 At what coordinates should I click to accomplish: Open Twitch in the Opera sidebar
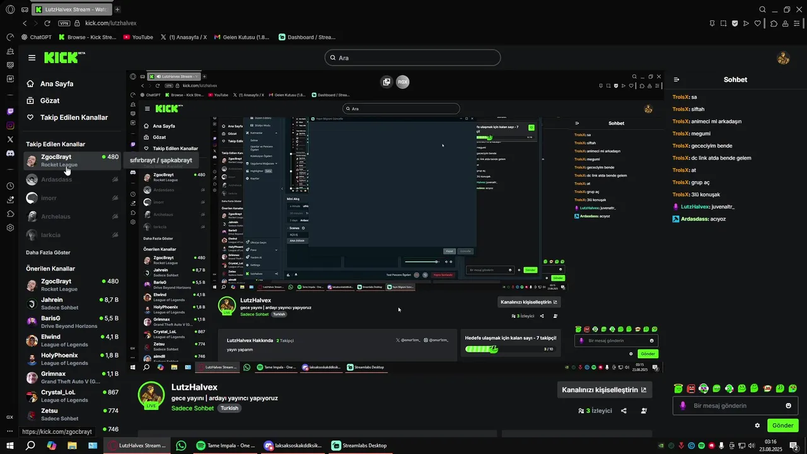10,112
